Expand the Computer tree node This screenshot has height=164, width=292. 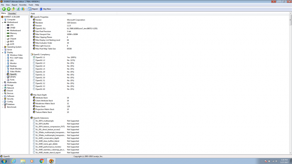[x=2, y=20]
